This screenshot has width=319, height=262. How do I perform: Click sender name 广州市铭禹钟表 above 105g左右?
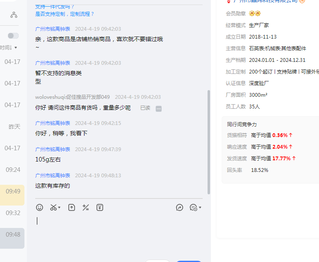point(53,149)
